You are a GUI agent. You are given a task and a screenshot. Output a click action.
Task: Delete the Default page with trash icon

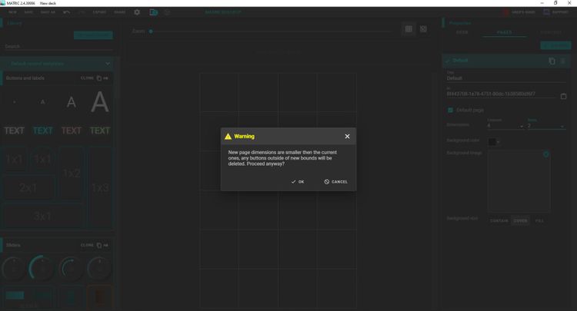click(x=563, y=61)
